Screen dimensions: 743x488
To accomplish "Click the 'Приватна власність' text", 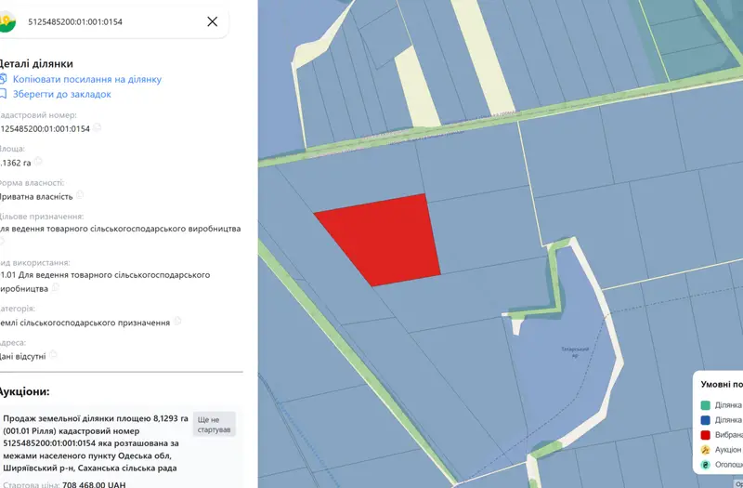I will click(x=36, y=196).
